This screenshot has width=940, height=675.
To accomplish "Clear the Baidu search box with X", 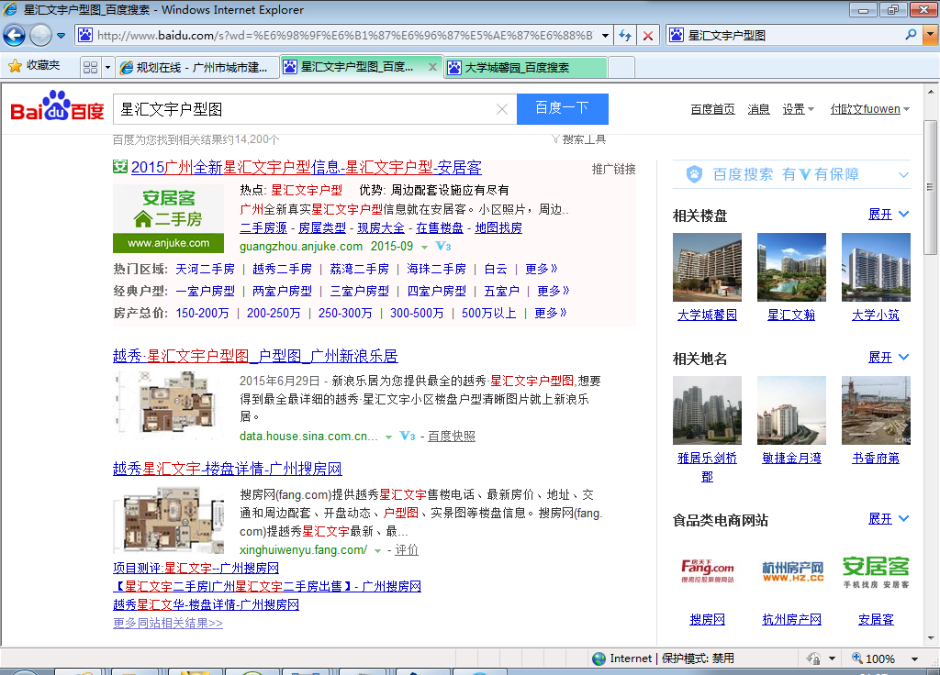I will point(501,109).
